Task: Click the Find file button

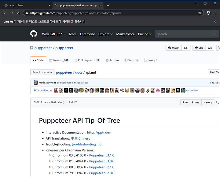Action: tap(214, 72)
